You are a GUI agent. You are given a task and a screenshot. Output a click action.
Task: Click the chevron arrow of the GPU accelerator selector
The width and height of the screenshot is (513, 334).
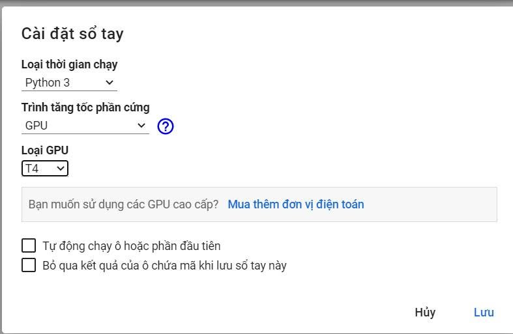(141, 126)
